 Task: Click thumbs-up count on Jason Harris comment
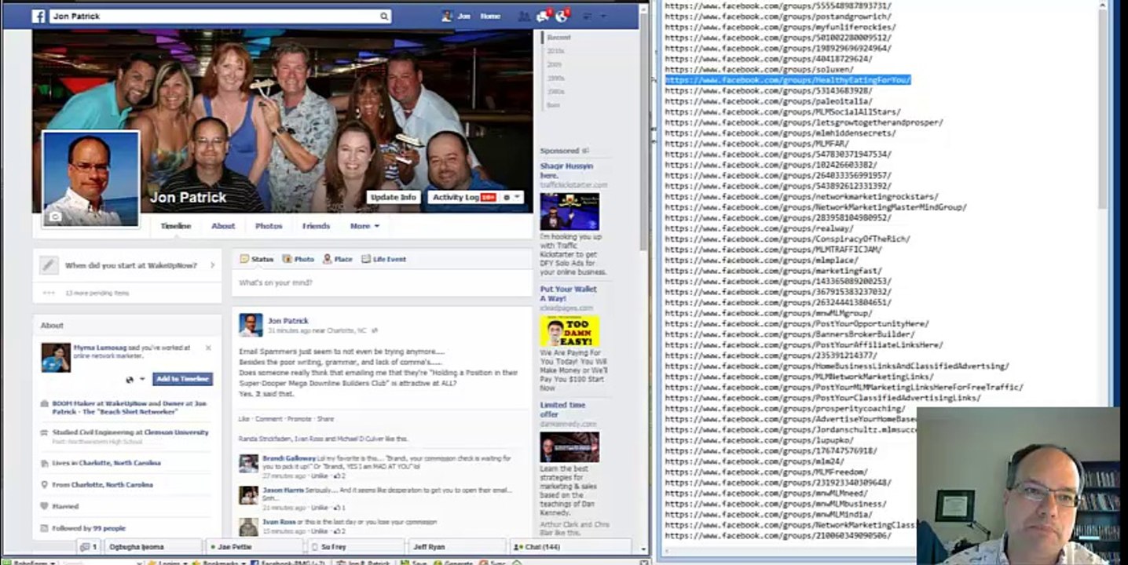339,508
